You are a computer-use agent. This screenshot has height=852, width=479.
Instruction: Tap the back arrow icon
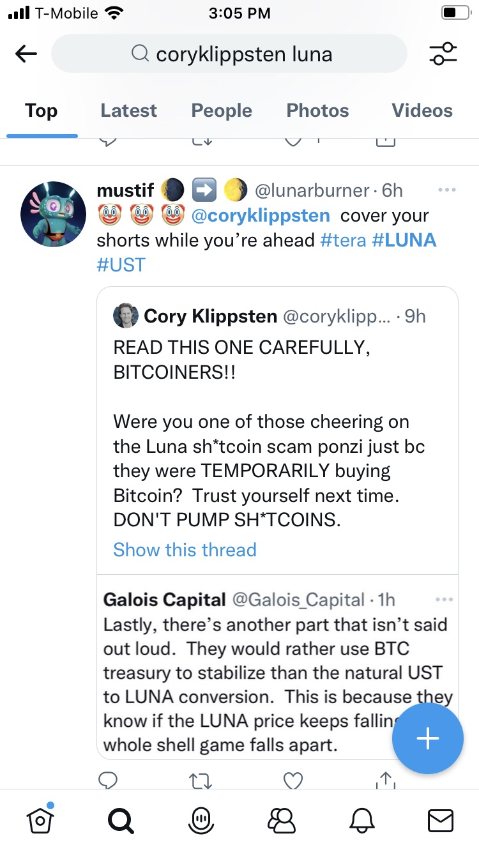(x=26, y=54)
